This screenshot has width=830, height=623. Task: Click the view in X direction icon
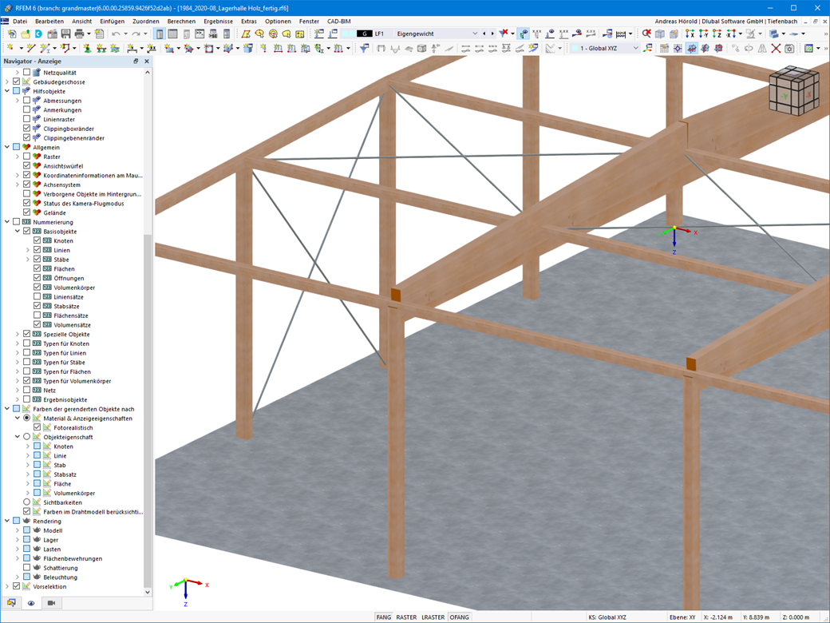tap(690, 34)
